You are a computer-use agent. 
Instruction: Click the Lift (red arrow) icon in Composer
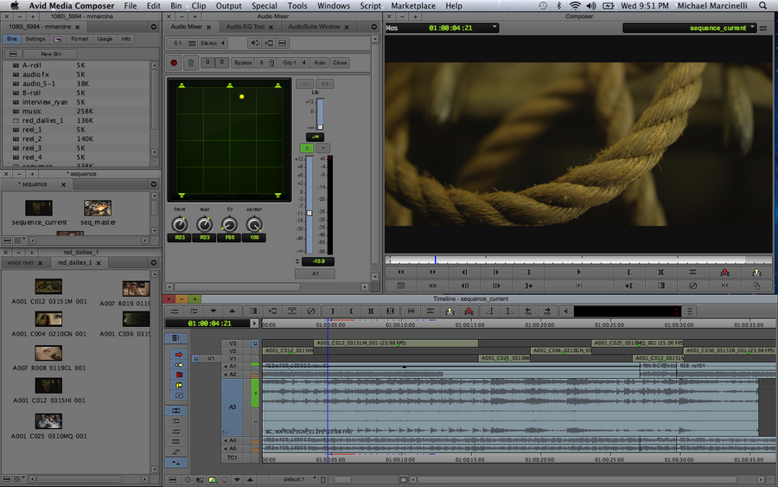coord(724,272)
